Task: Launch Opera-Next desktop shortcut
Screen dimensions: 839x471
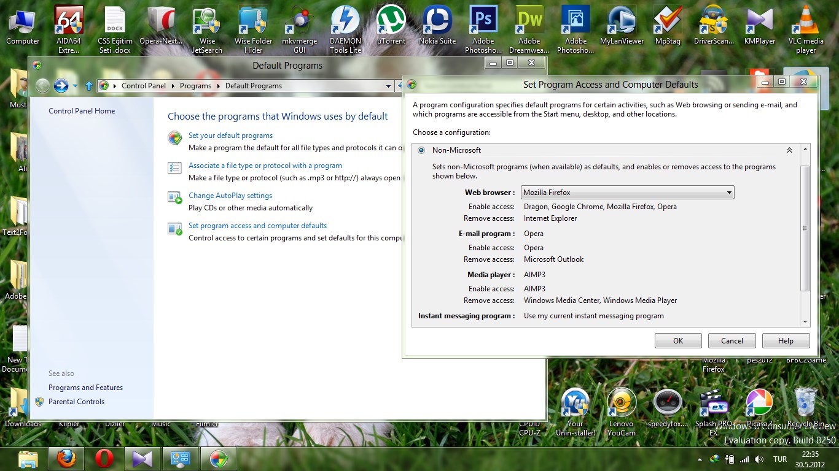Action: [x=161, y=26]
